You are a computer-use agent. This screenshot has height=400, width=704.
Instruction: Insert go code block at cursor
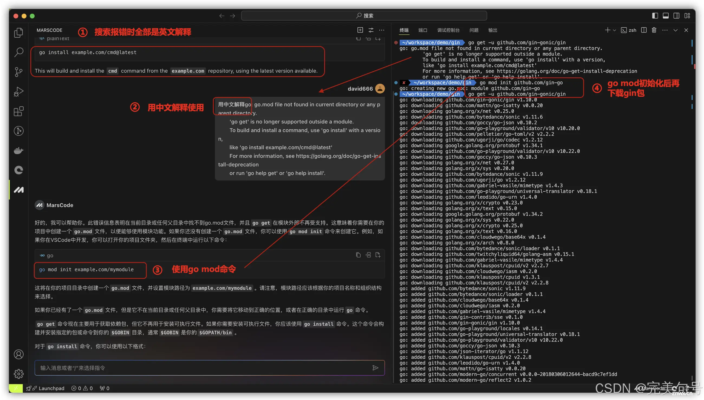(368, 255)
